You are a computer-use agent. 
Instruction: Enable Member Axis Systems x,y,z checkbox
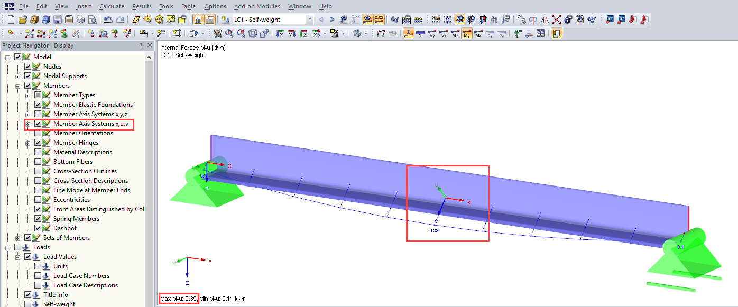[x=38, y=114]
